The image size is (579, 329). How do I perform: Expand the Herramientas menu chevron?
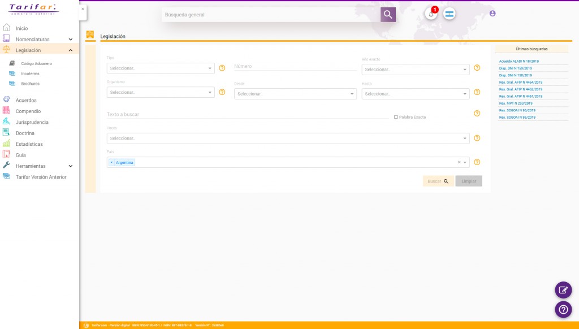[x=71, y=166]
